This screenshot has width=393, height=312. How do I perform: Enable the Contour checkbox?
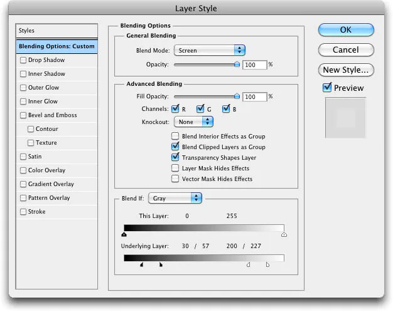pos(31,129)
